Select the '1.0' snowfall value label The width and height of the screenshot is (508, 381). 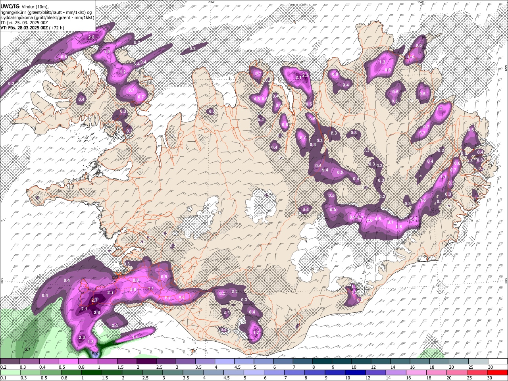click(107, 52)
